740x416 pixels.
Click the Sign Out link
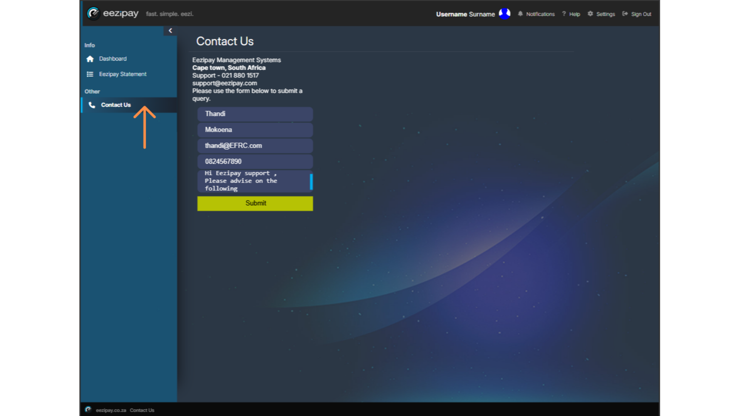coord(641,14)
